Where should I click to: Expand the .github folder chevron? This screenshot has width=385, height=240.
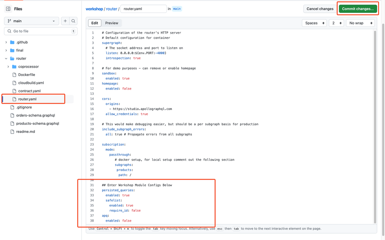[6, 42]
